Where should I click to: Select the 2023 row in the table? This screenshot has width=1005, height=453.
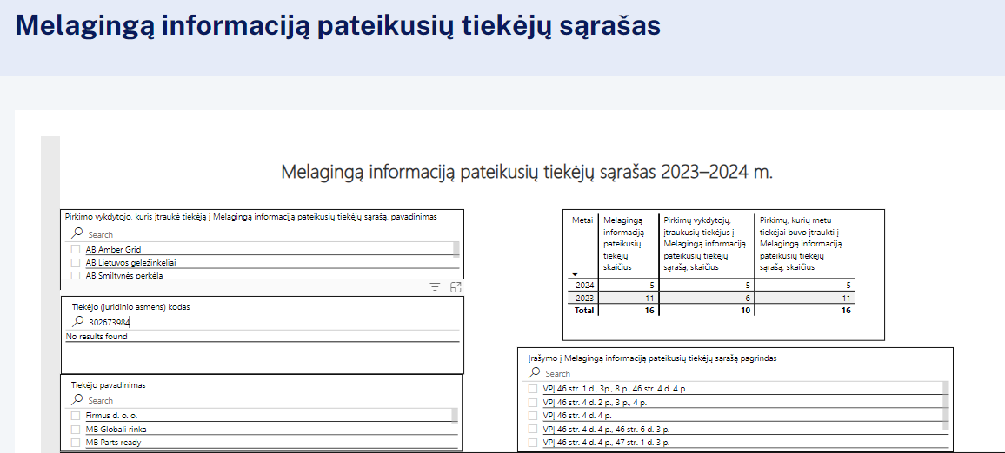point(582,298)
